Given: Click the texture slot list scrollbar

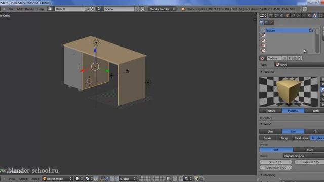Looking at the screenshot, I should 317,40.
